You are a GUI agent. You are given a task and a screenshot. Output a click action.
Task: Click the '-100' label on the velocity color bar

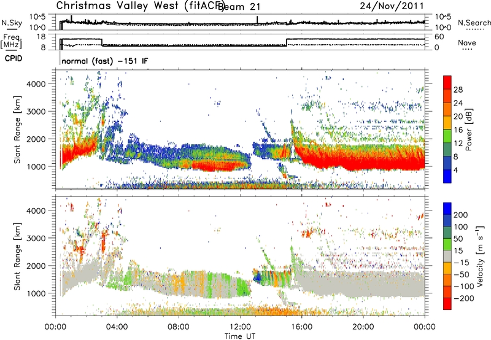(464, 287)
